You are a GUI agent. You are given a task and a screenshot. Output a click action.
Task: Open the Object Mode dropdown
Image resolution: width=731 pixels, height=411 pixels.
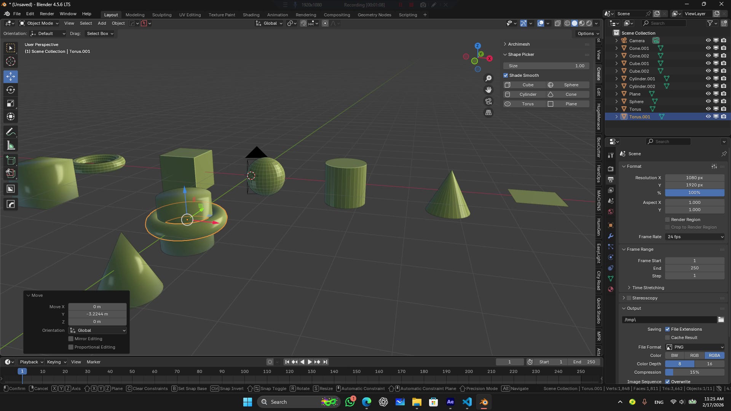click(x=39, y=23)
